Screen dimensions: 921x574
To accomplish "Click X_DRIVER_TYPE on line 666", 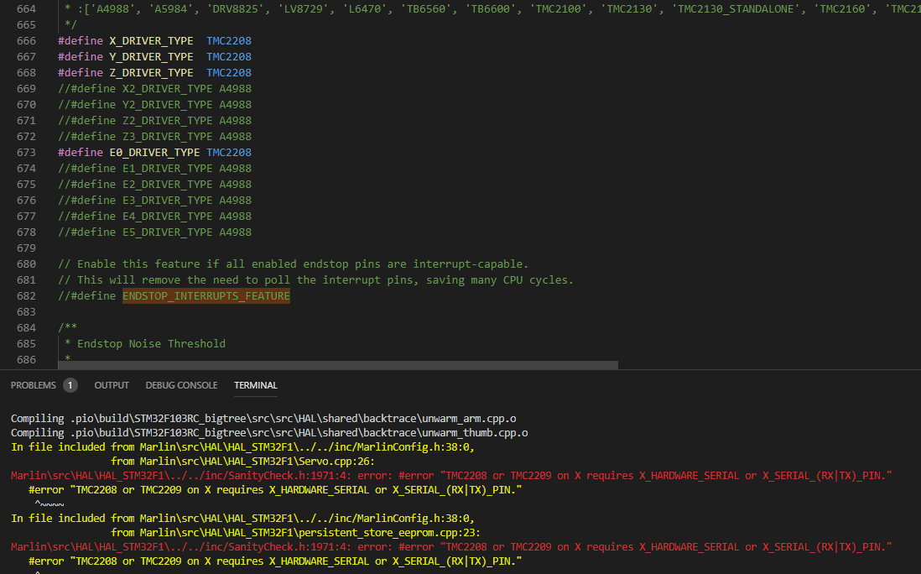I will tap(151, 40).
